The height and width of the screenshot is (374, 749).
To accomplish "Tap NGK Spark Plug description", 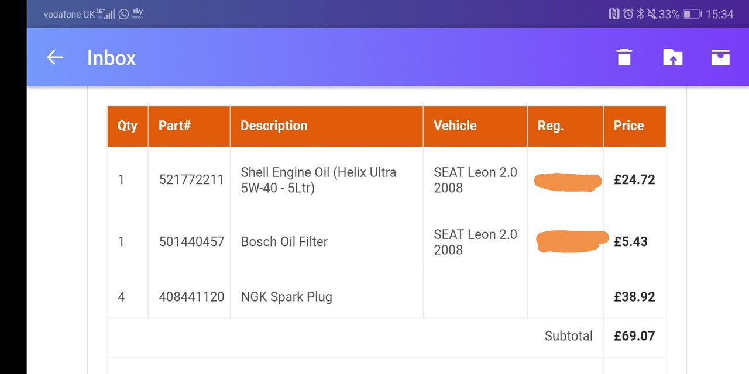I will (287, 297).
